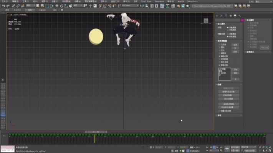Click the Rectangular Selection Region icon
Screen dimensions: 273x153
(47, 6)
